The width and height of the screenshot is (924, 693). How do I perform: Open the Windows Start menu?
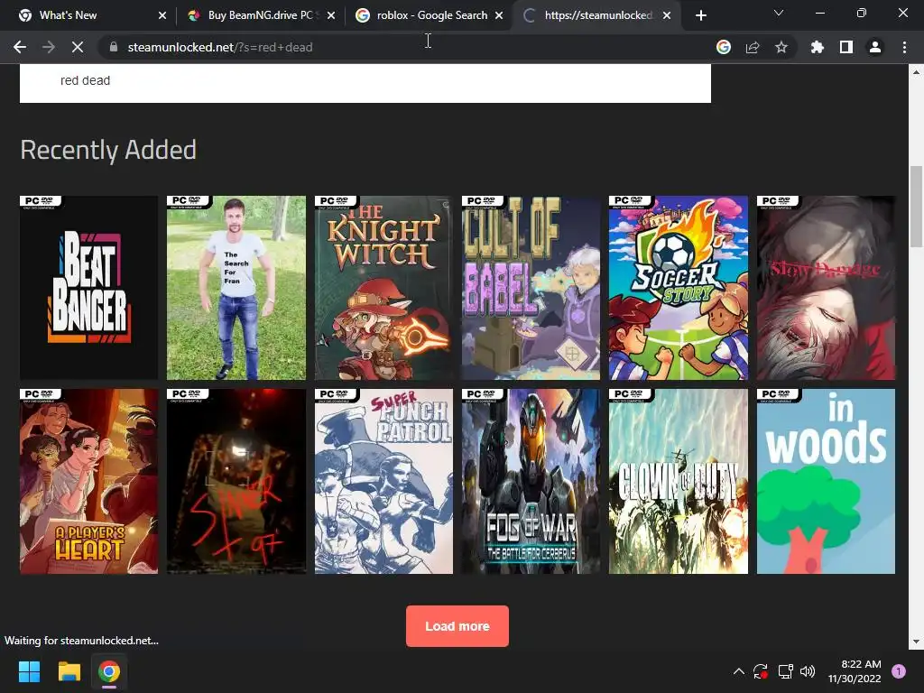29,671
